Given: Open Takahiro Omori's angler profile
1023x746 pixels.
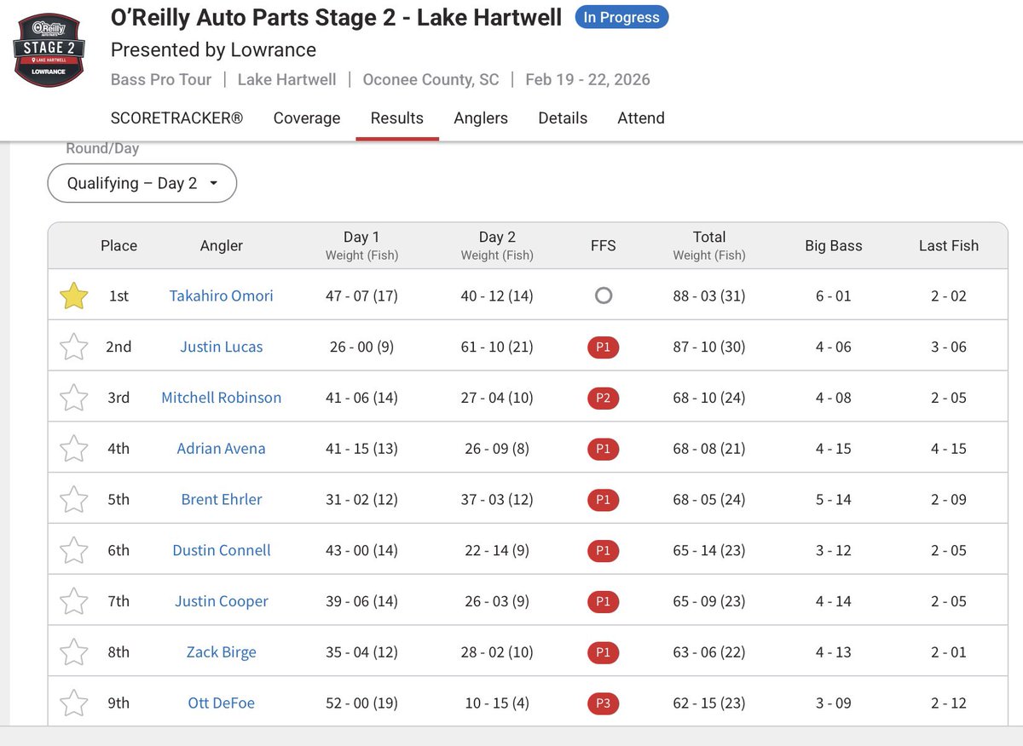Looking at the screenshot, I should [x=222, y=296].
